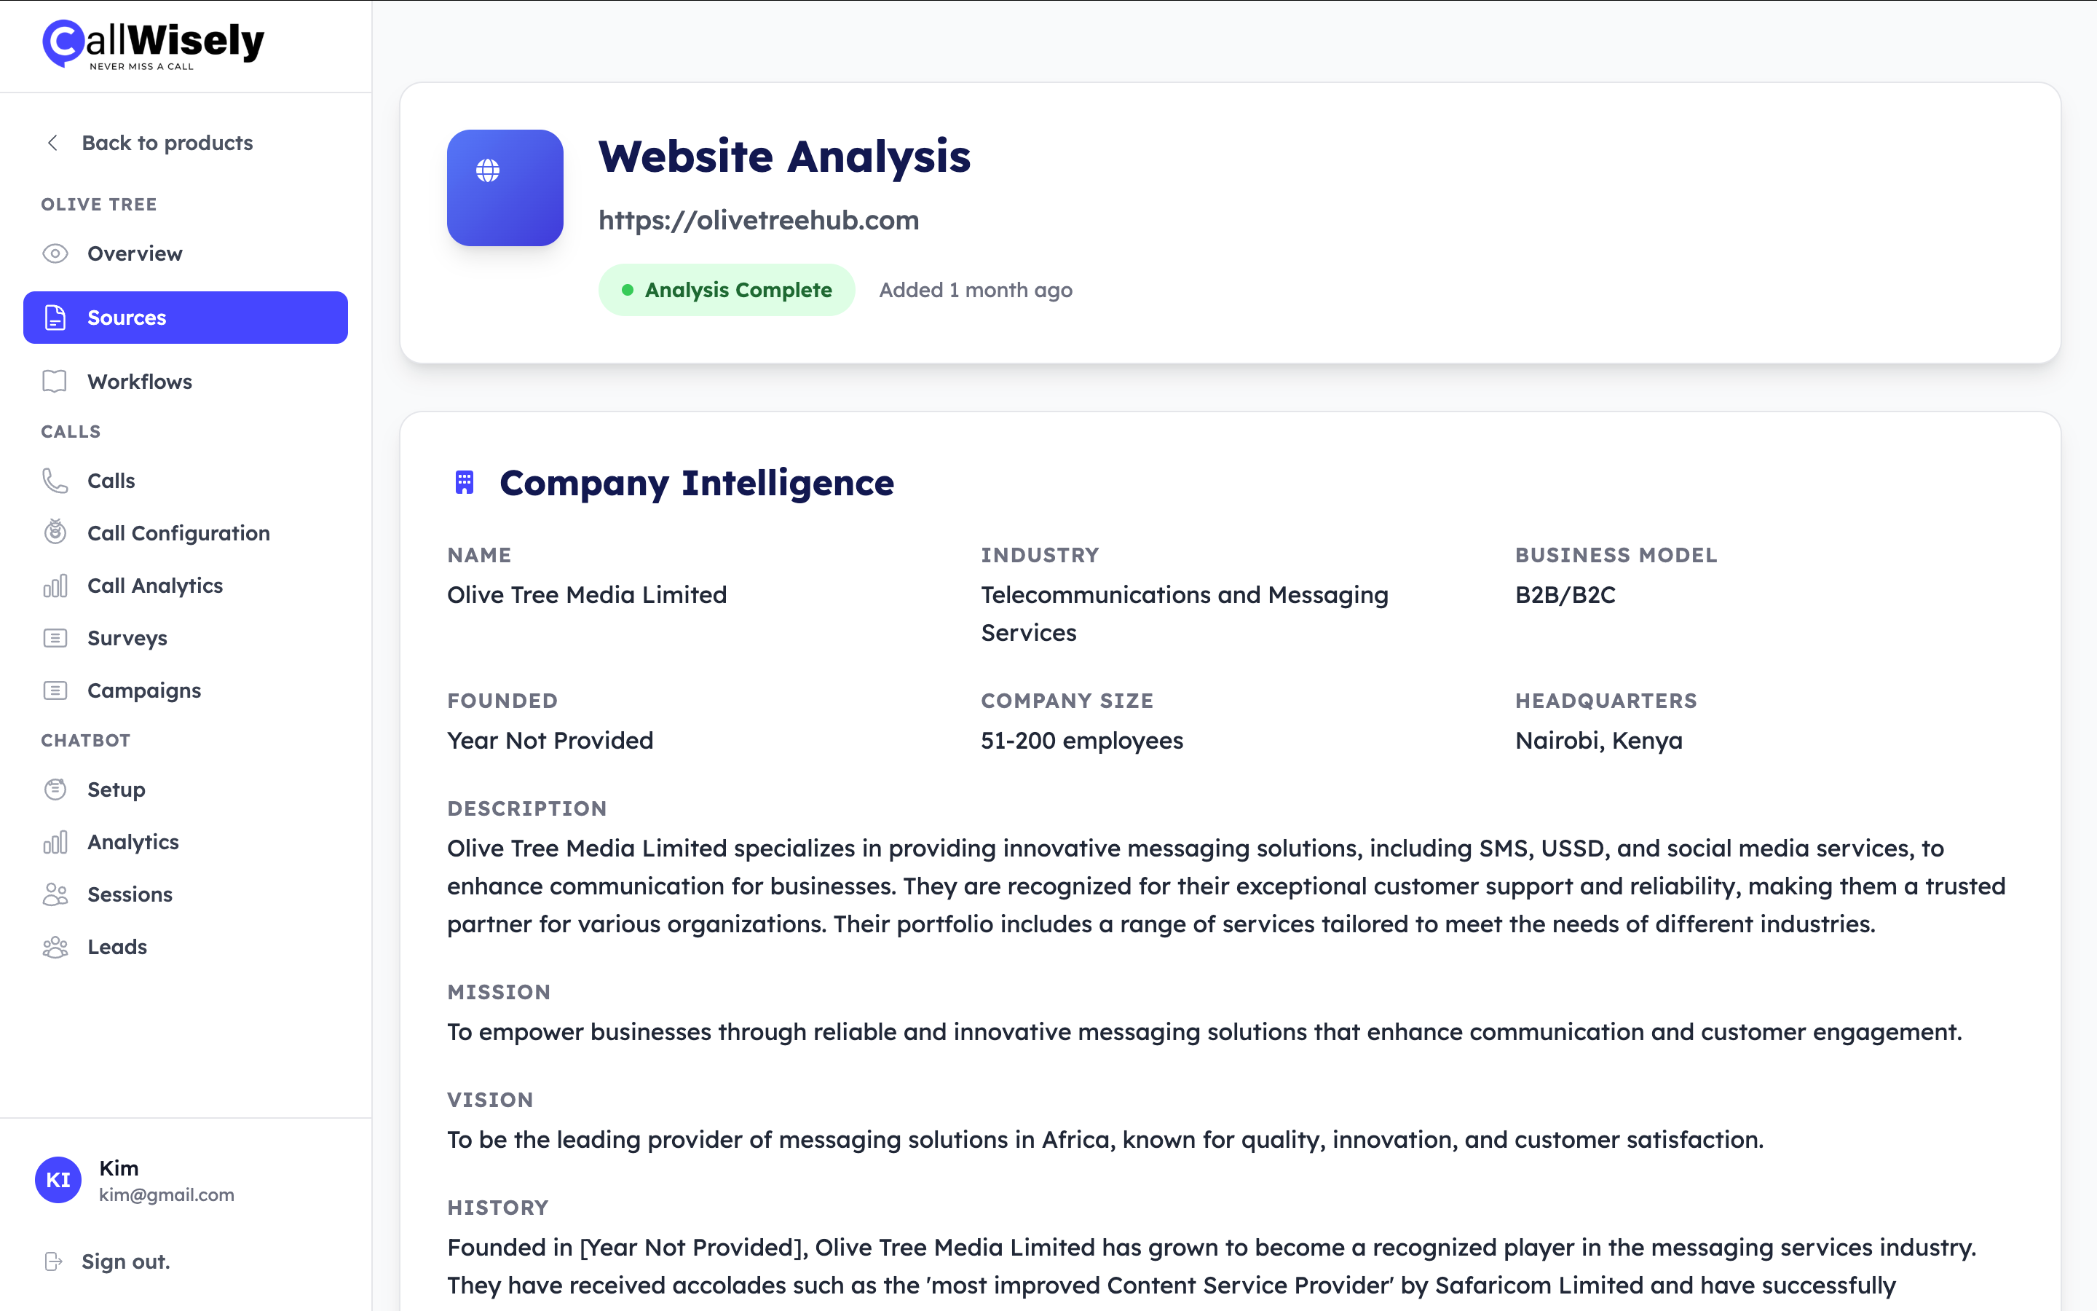Go to Campaigns page
Viewport: 2097px width, 1311px height.
tap(144, 691)
